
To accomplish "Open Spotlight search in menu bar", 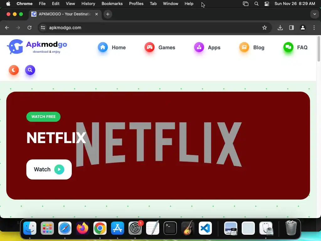I will tap(256, 4).
